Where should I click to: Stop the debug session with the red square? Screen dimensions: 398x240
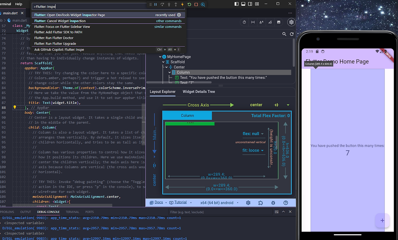pyautogui.click(x=196, y=4)
